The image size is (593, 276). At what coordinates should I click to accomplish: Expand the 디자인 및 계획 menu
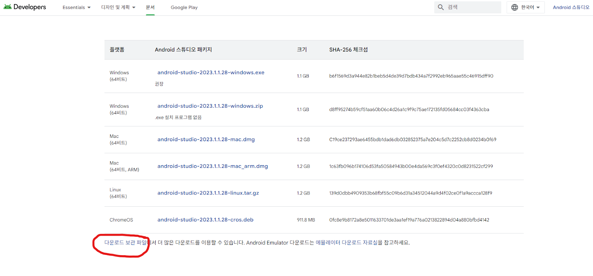[x=118, y=7]
